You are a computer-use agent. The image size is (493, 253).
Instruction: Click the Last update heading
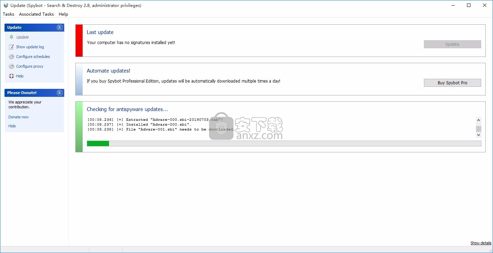tap(100, 32)
